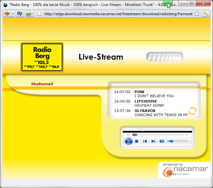The image size is (213, 188).
Task: Click song title HALFWAY GONE!
Action: pyautogui.click(x=149, y=105)
